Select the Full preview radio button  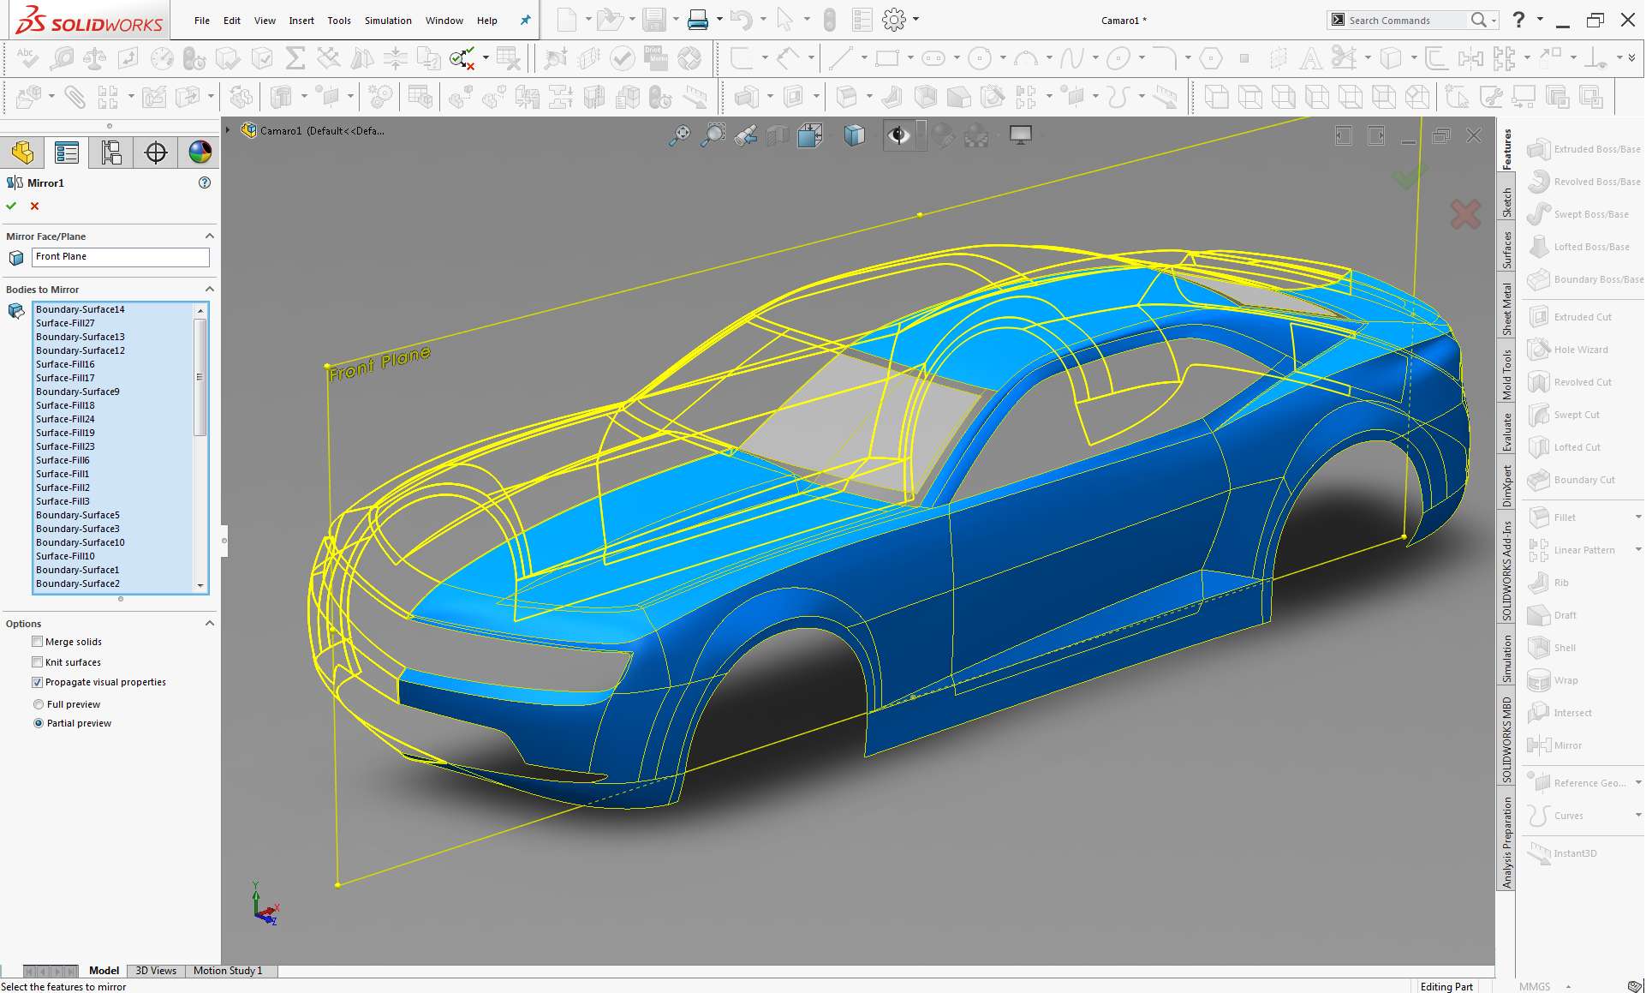tap(39, 704)
